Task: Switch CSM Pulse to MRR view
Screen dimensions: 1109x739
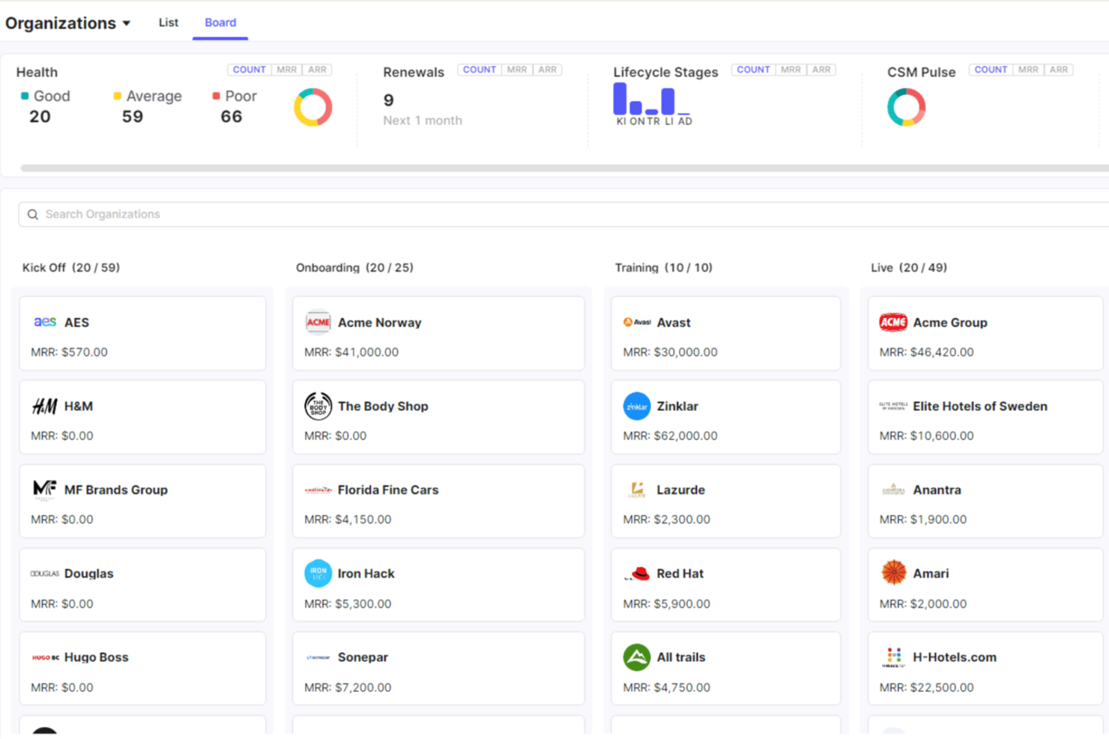Action: pos(1027,69)
